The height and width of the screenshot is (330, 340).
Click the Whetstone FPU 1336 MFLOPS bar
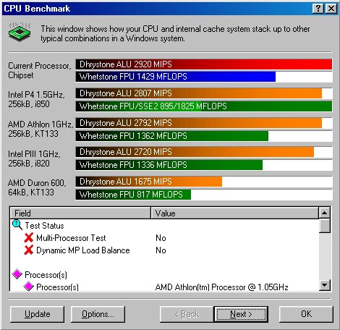169,165
